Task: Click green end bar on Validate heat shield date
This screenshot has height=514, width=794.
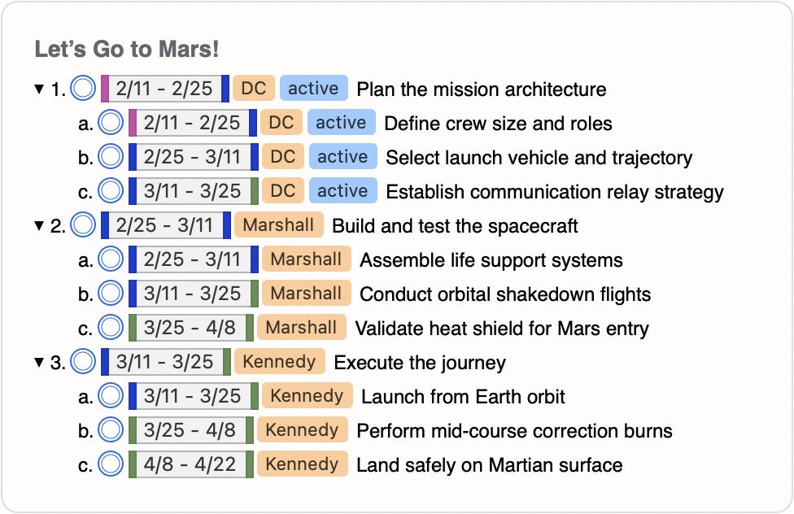Action: point(250,328)
